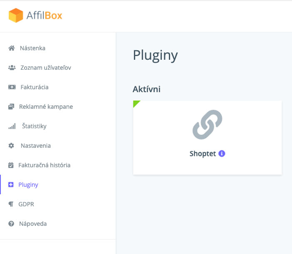
Task: Click the Štatistiky bar chart icon
Action: pyautogui.click(x=12, y=126)
